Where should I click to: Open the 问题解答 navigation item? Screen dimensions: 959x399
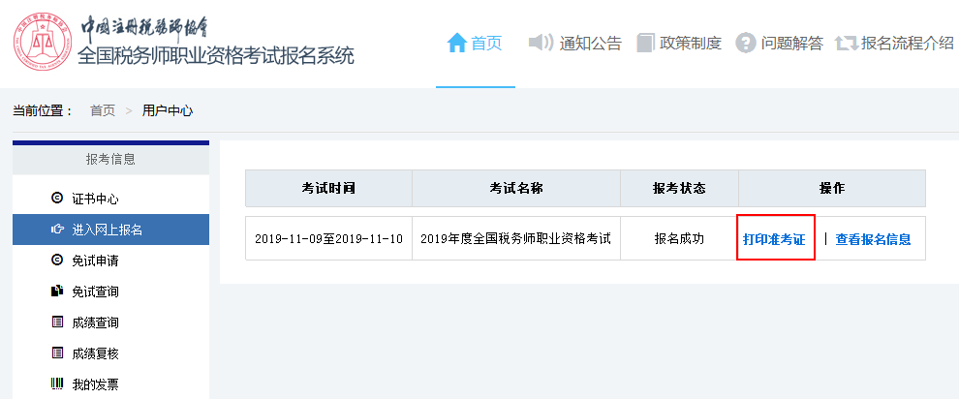780,43
